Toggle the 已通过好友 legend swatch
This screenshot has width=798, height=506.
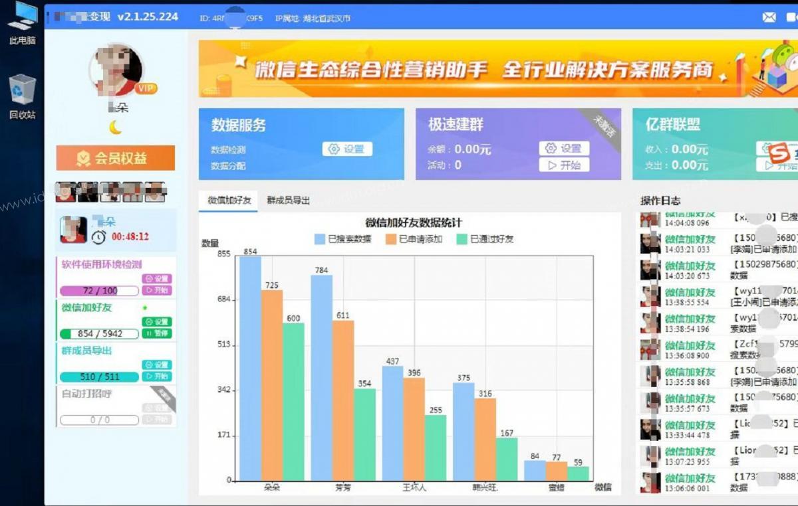pos(462,239)
